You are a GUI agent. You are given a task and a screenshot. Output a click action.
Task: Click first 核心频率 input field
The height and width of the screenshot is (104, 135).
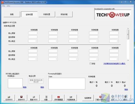[x=33, y=33]
